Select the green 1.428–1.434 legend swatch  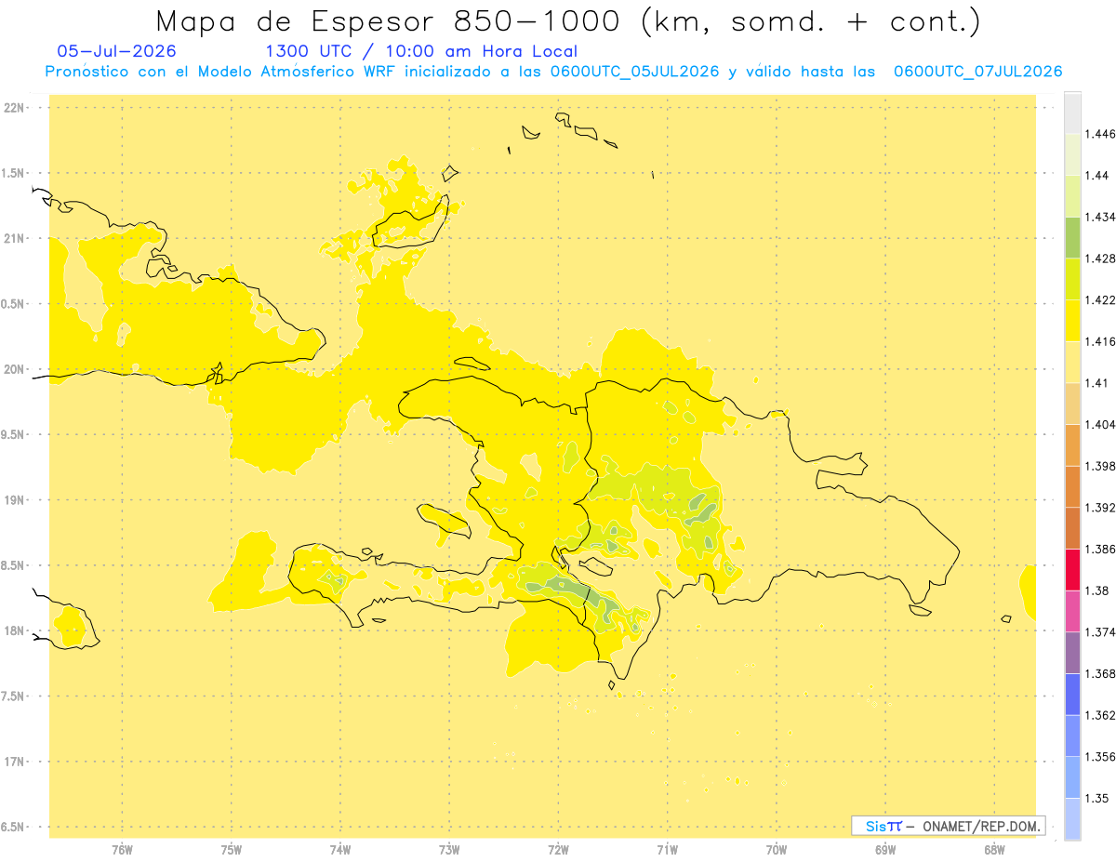[1072, 237]
